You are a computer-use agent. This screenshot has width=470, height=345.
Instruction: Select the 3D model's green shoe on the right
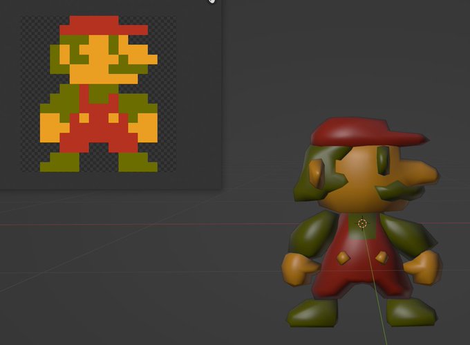412,313
